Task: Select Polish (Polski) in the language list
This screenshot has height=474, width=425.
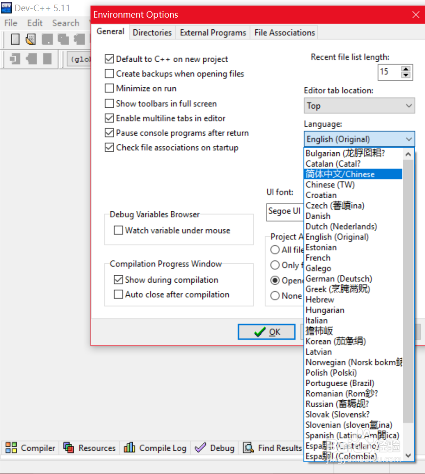Action: pyautogui.click(x=353, y=372)
